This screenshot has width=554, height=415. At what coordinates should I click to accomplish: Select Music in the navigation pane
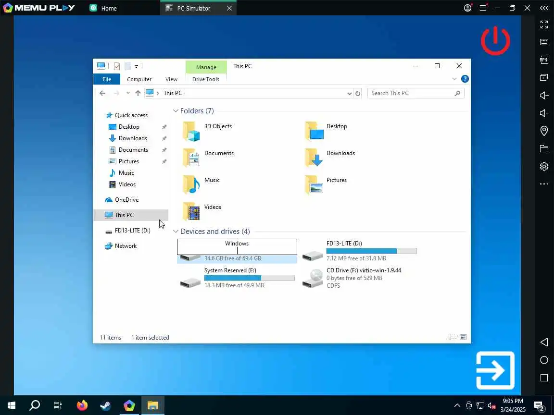(x=126, y=173)
